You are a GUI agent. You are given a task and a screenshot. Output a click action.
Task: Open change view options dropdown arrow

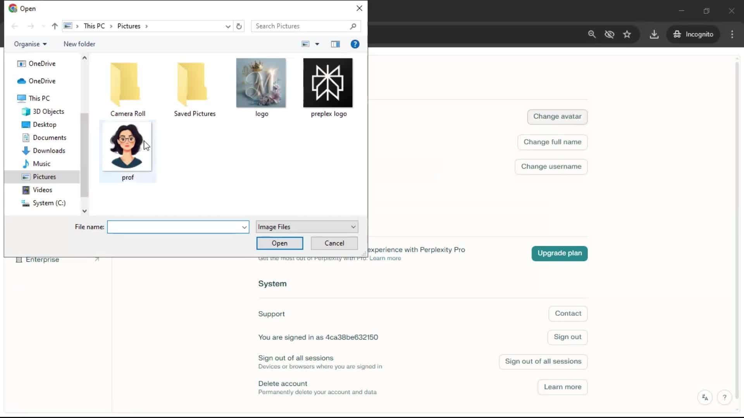(317, 44)
